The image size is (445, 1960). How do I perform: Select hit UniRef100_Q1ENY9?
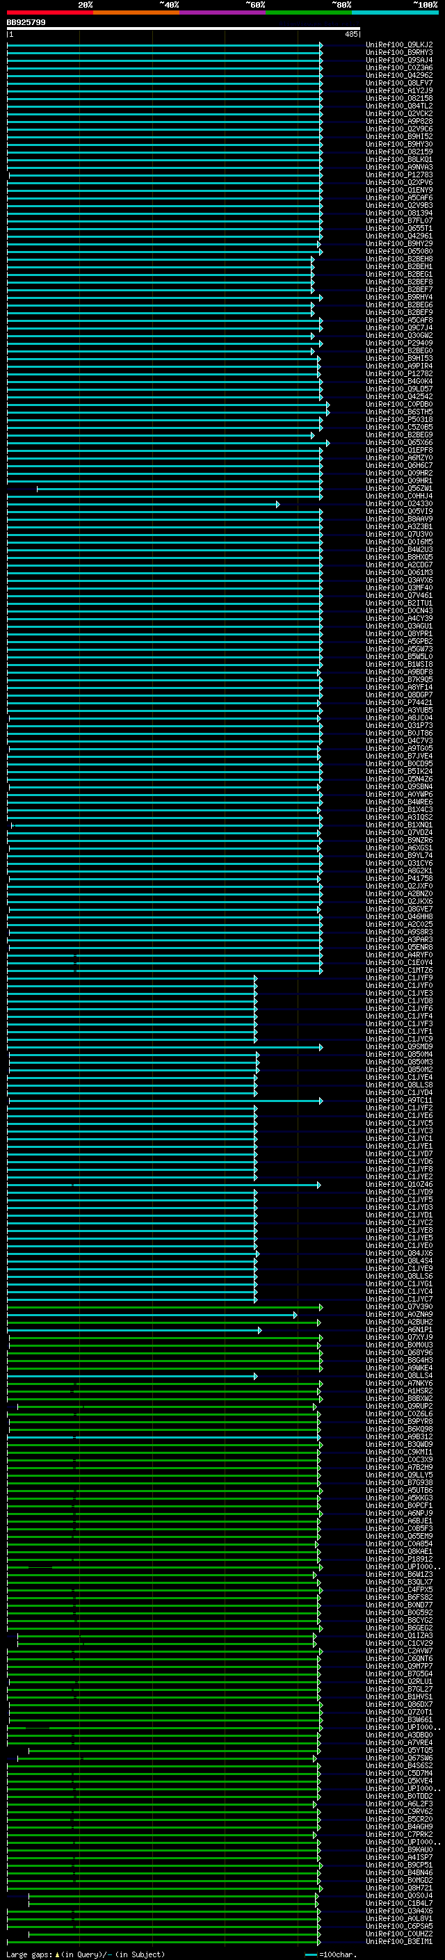[399, 191]
